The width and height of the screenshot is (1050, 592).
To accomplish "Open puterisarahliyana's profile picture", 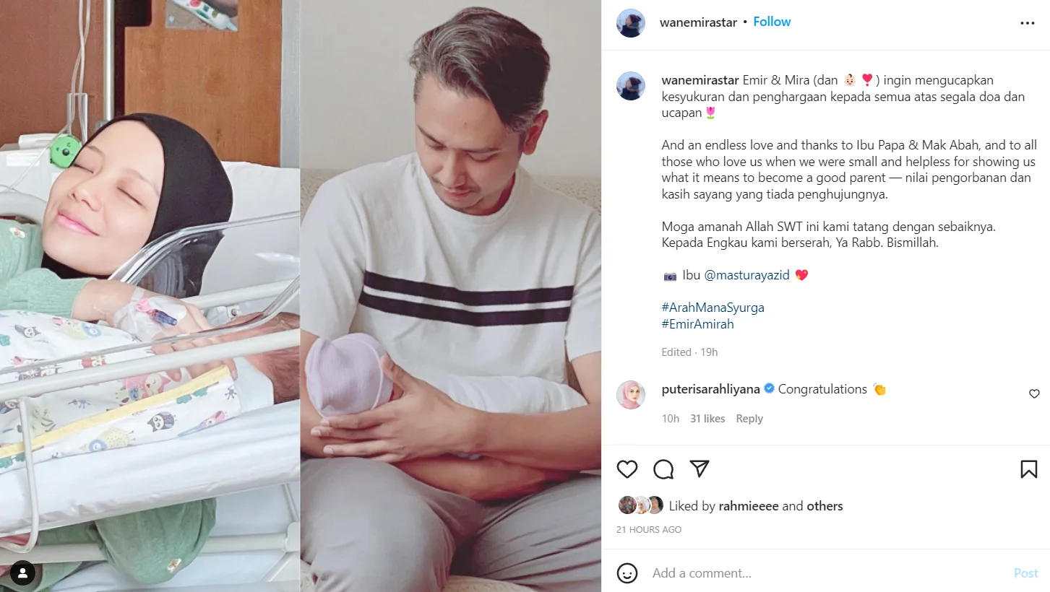I will pos(630,395).
